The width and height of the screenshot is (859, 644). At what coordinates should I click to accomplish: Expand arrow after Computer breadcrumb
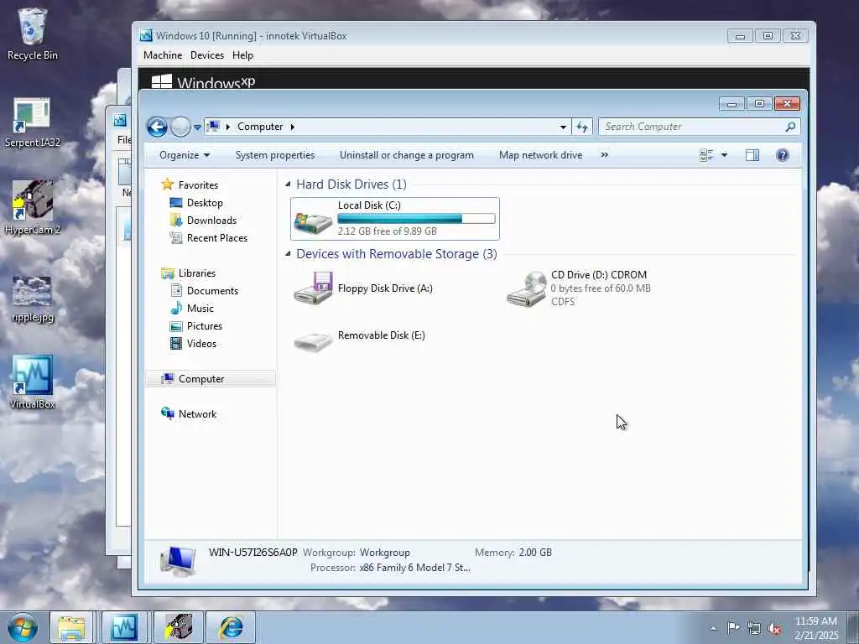click(293, 127)
